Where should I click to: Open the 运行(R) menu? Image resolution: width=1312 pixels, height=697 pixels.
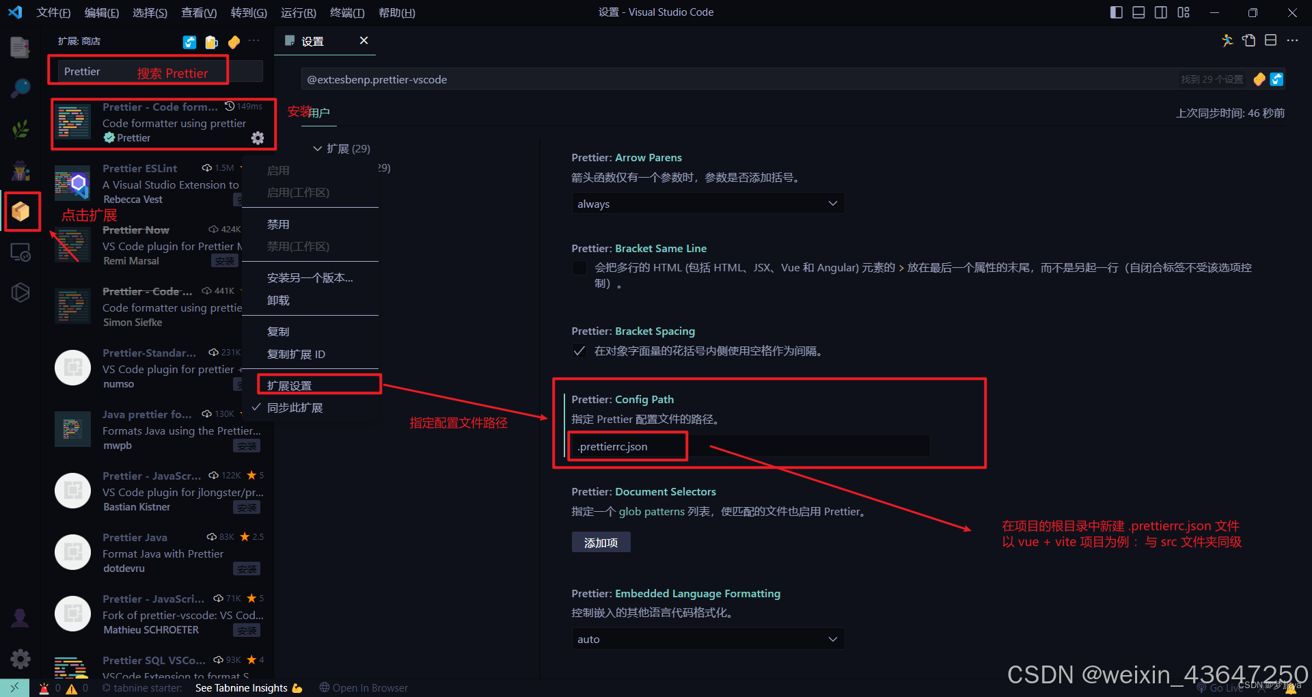pos(299,12)
